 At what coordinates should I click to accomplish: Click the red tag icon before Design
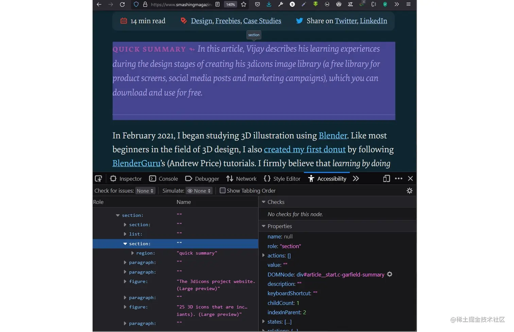(184, 21)
